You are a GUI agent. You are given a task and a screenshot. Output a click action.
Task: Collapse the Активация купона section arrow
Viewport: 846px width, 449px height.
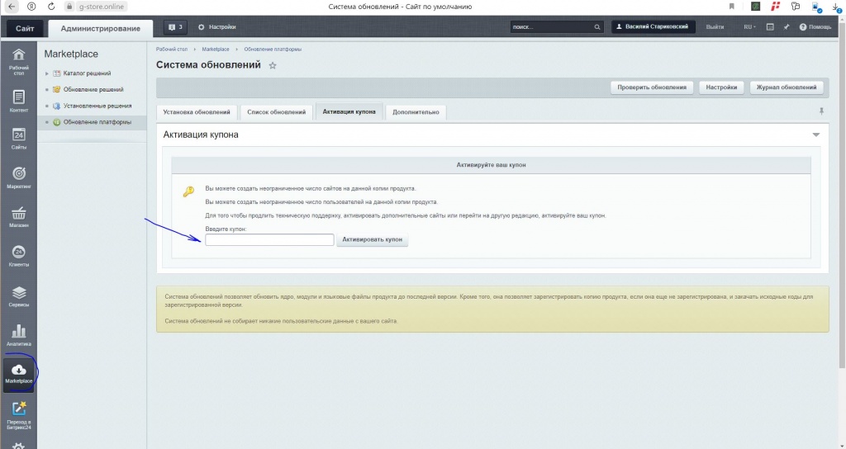(815, 135)
